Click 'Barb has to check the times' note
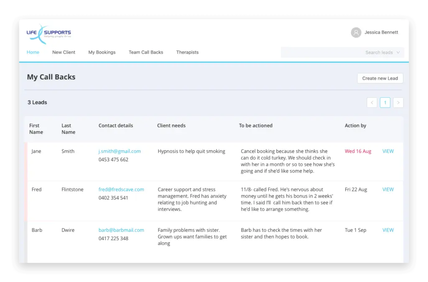This screenshot has height=282, width=428. point(281,233)
